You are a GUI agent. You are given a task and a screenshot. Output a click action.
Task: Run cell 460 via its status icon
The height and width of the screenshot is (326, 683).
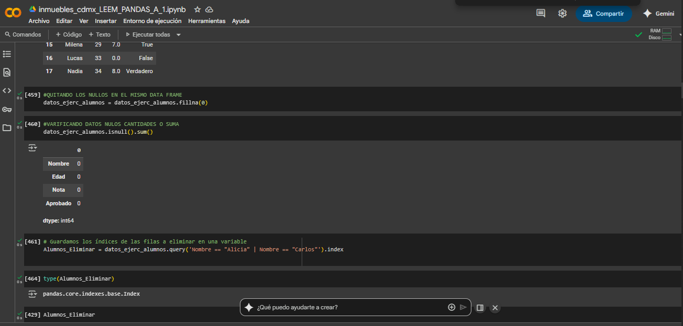[19, 124]
